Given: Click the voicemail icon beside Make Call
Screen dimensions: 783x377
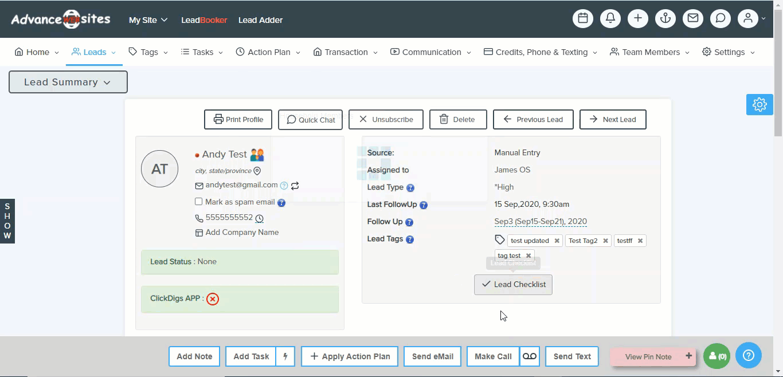Looking at the screenshot, I should (530, 356).
